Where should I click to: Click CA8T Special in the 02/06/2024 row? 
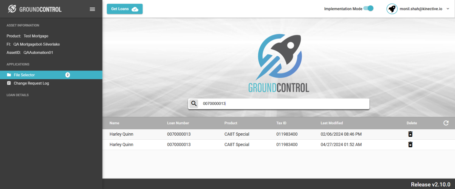pos(237,134)
